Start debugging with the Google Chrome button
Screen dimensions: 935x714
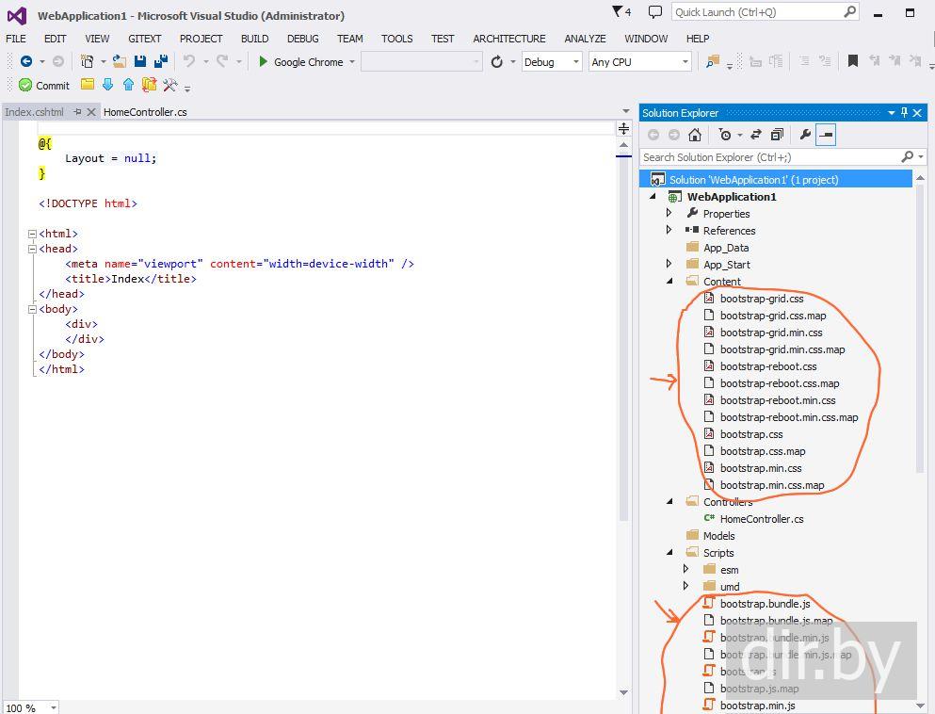click(x=301, y=62)
